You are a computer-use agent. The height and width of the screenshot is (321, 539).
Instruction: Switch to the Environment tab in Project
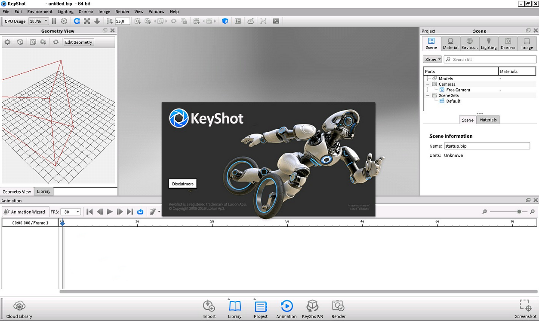tap(470, 44)
